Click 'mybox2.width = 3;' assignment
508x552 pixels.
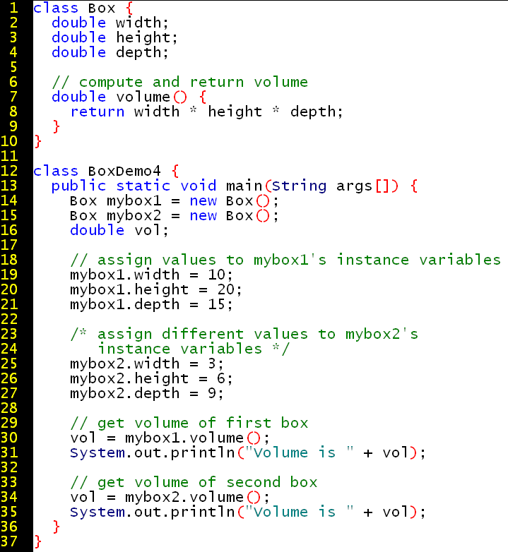(147, 364)
